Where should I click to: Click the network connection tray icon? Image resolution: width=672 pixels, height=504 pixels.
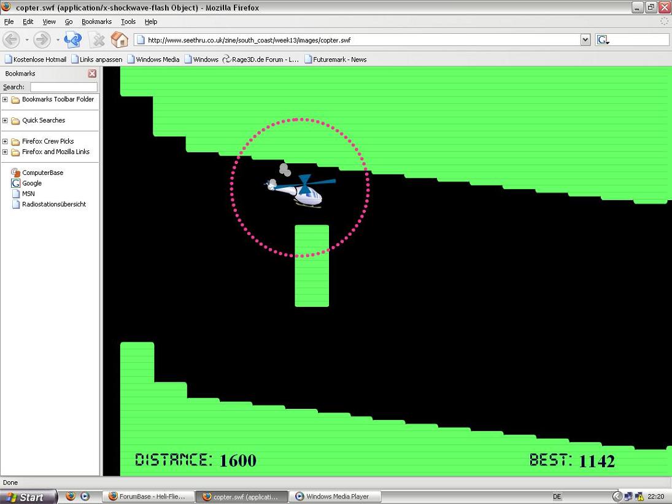[628, 497]
